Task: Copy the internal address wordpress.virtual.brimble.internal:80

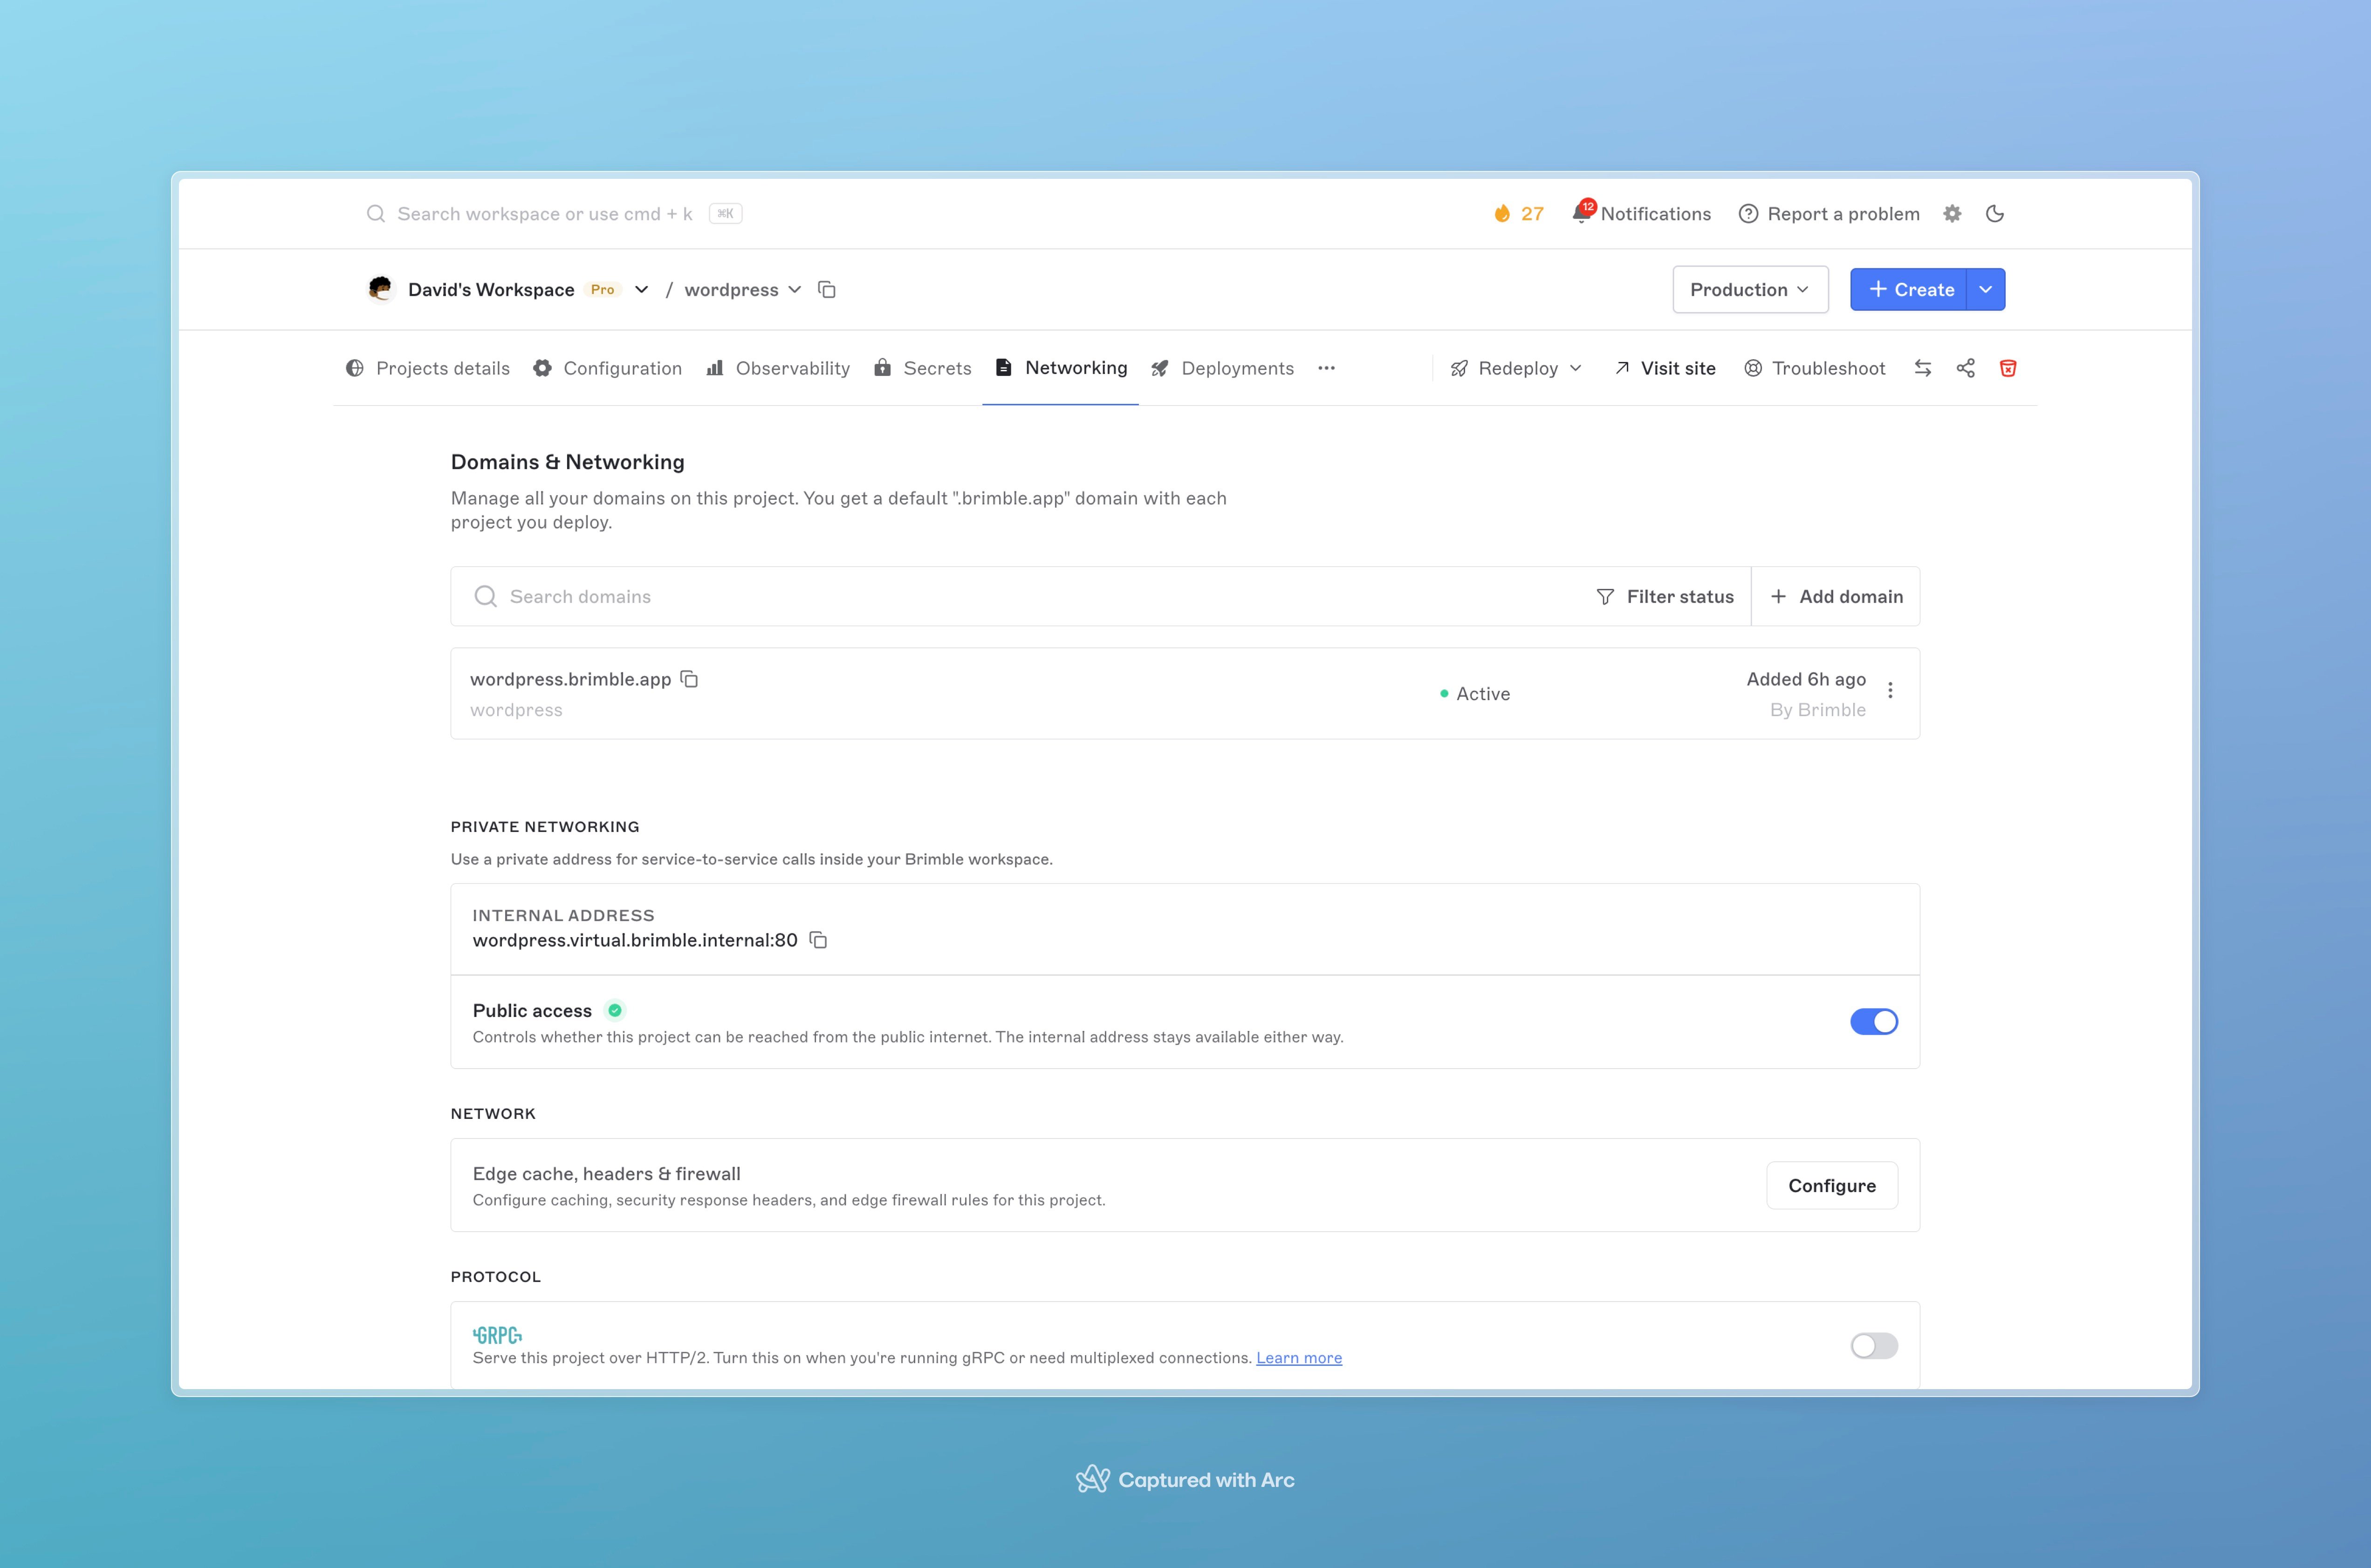Action: [818, 940]
